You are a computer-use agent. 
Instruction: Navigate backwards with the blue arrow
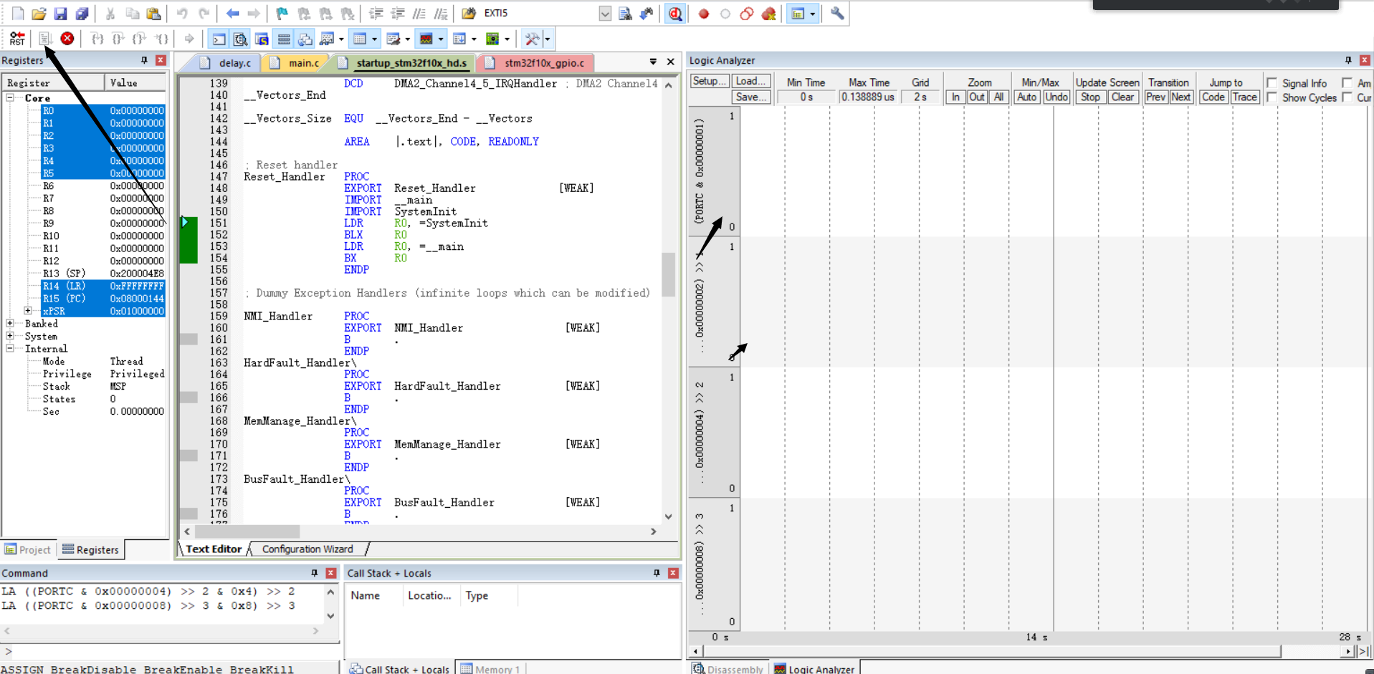pos(232,14)
